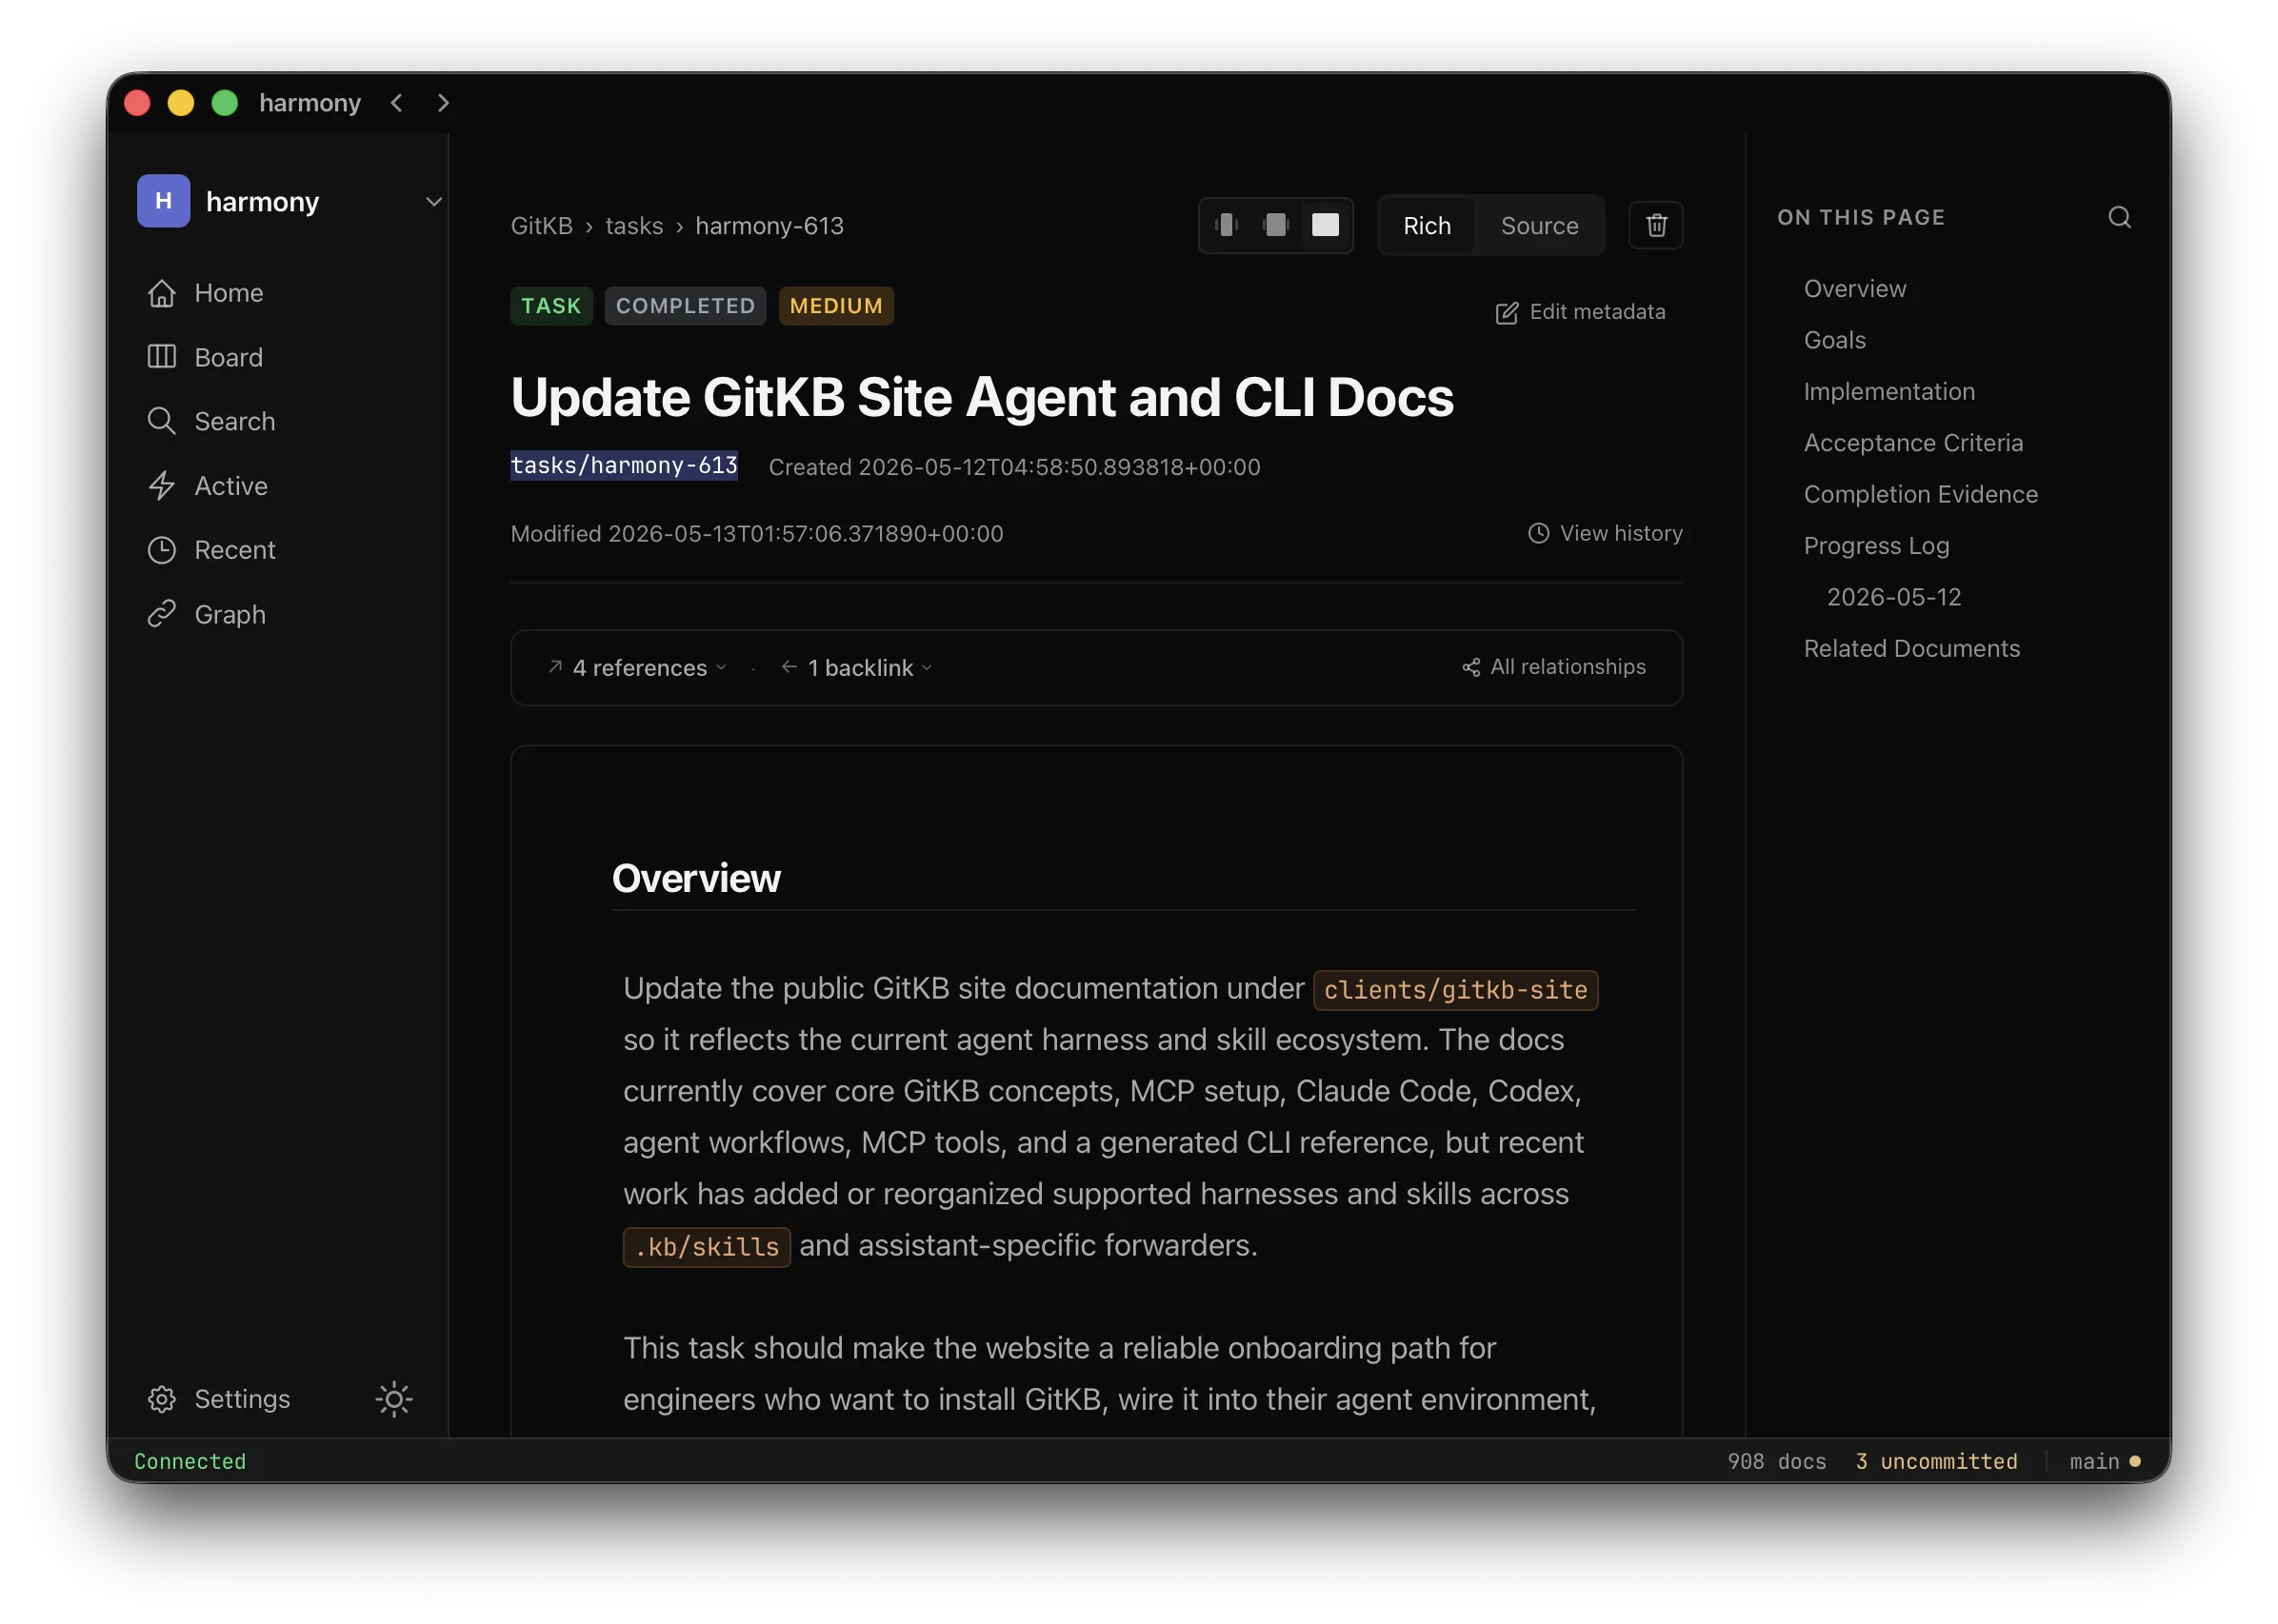Image resolution: width=2278 pixels, height=1624 pixels.
Task: Jump to Completion Evidence section
Action: click(1921, 495)
